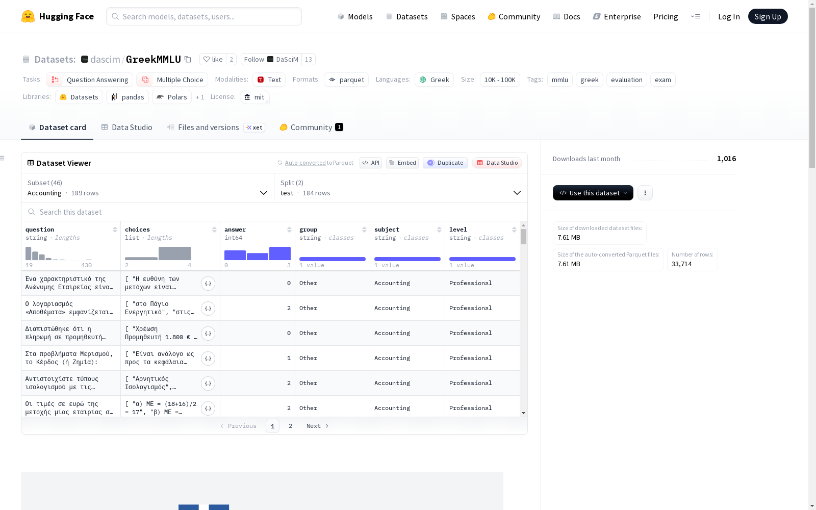Open the Subset Accounting dropdown
Viewport: 816px width, 510px height.
tap(147, 188)
